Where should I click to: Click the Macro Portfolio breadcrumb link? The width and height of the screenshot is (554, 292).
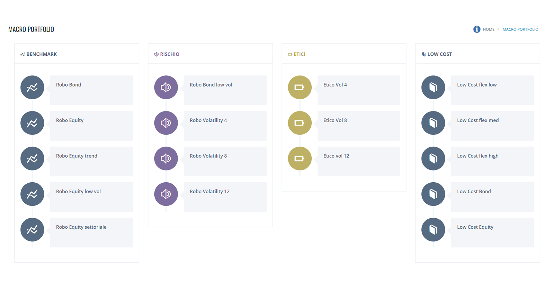click(520, 29)
